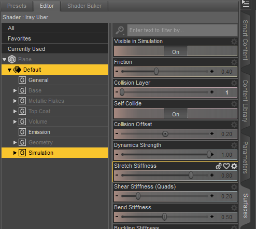Expand the Volume group
Viewport: 256px width, 229px height.
coord(15,122)
